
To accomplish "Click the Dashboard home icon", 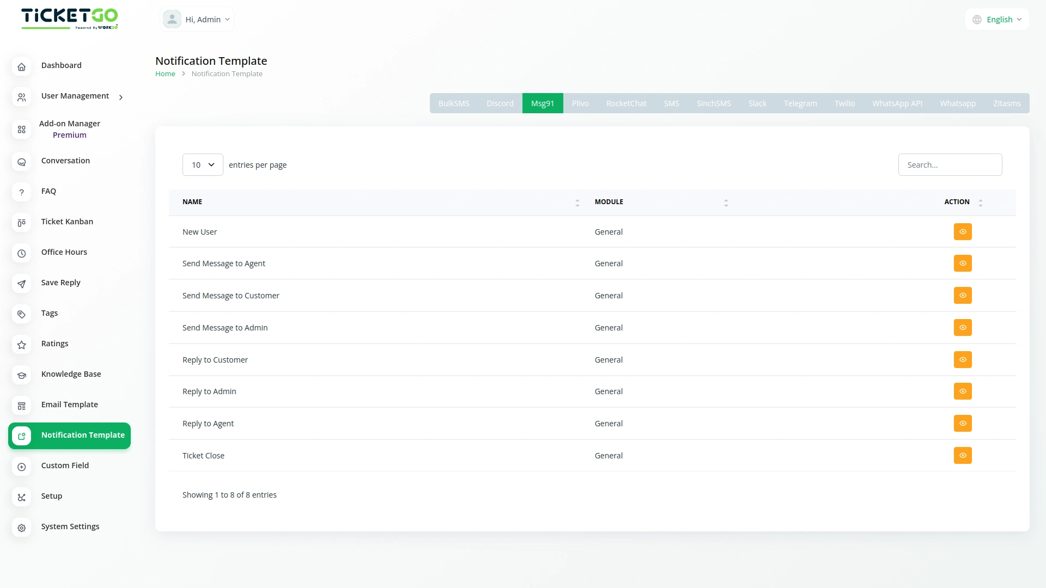I will (21, 67).
